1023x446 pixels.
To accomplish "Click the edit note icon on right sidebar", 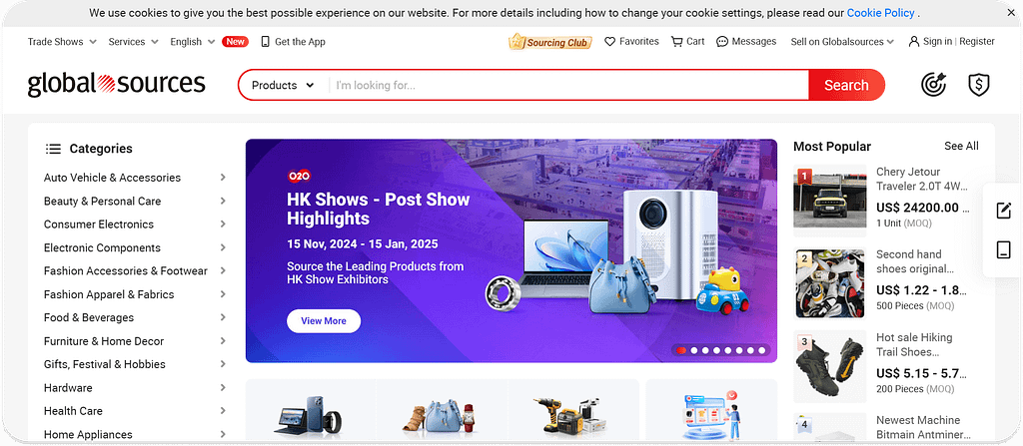I will click(x=1003, y=211).
